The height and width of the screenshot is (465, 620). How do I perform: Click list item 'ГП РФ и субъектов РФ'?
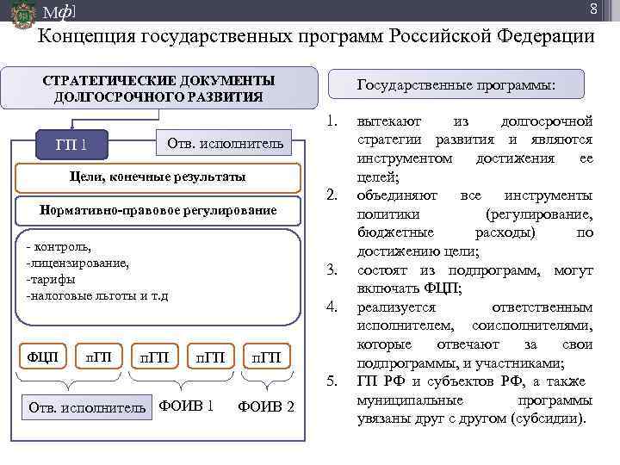click(x=474, y=400)
